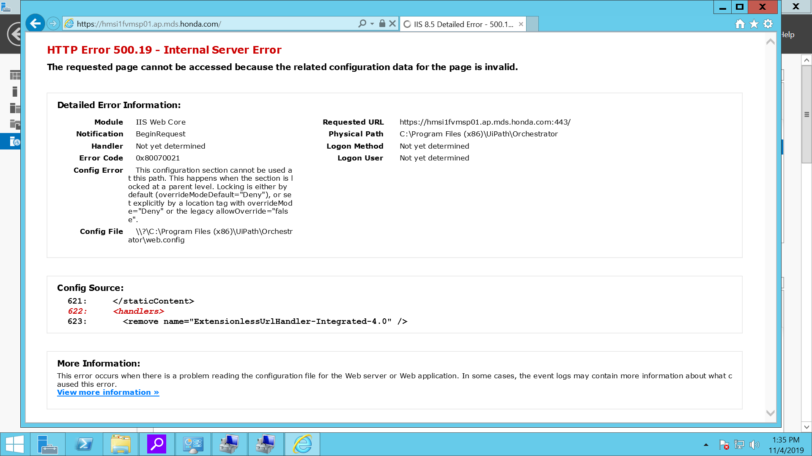The height and width of the screenshot is (456, 812).
Task: Open Server Manager from the taskbar
Action: click(x=48, y=444)
